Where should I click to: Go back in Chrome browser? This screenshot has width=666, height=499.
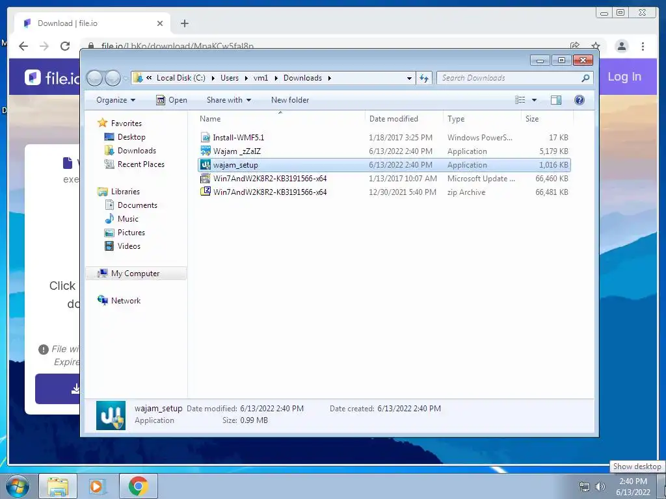coord(23,46)
